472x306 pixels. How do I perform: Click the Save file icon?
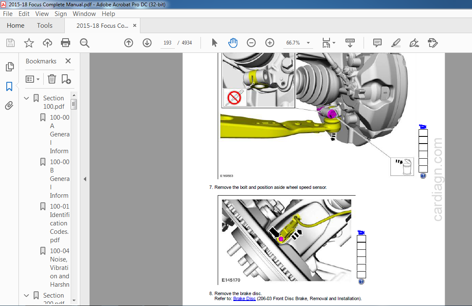tap(11, 43)
